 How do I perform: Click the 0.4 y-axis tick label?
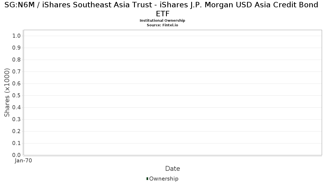pos(17,108)
